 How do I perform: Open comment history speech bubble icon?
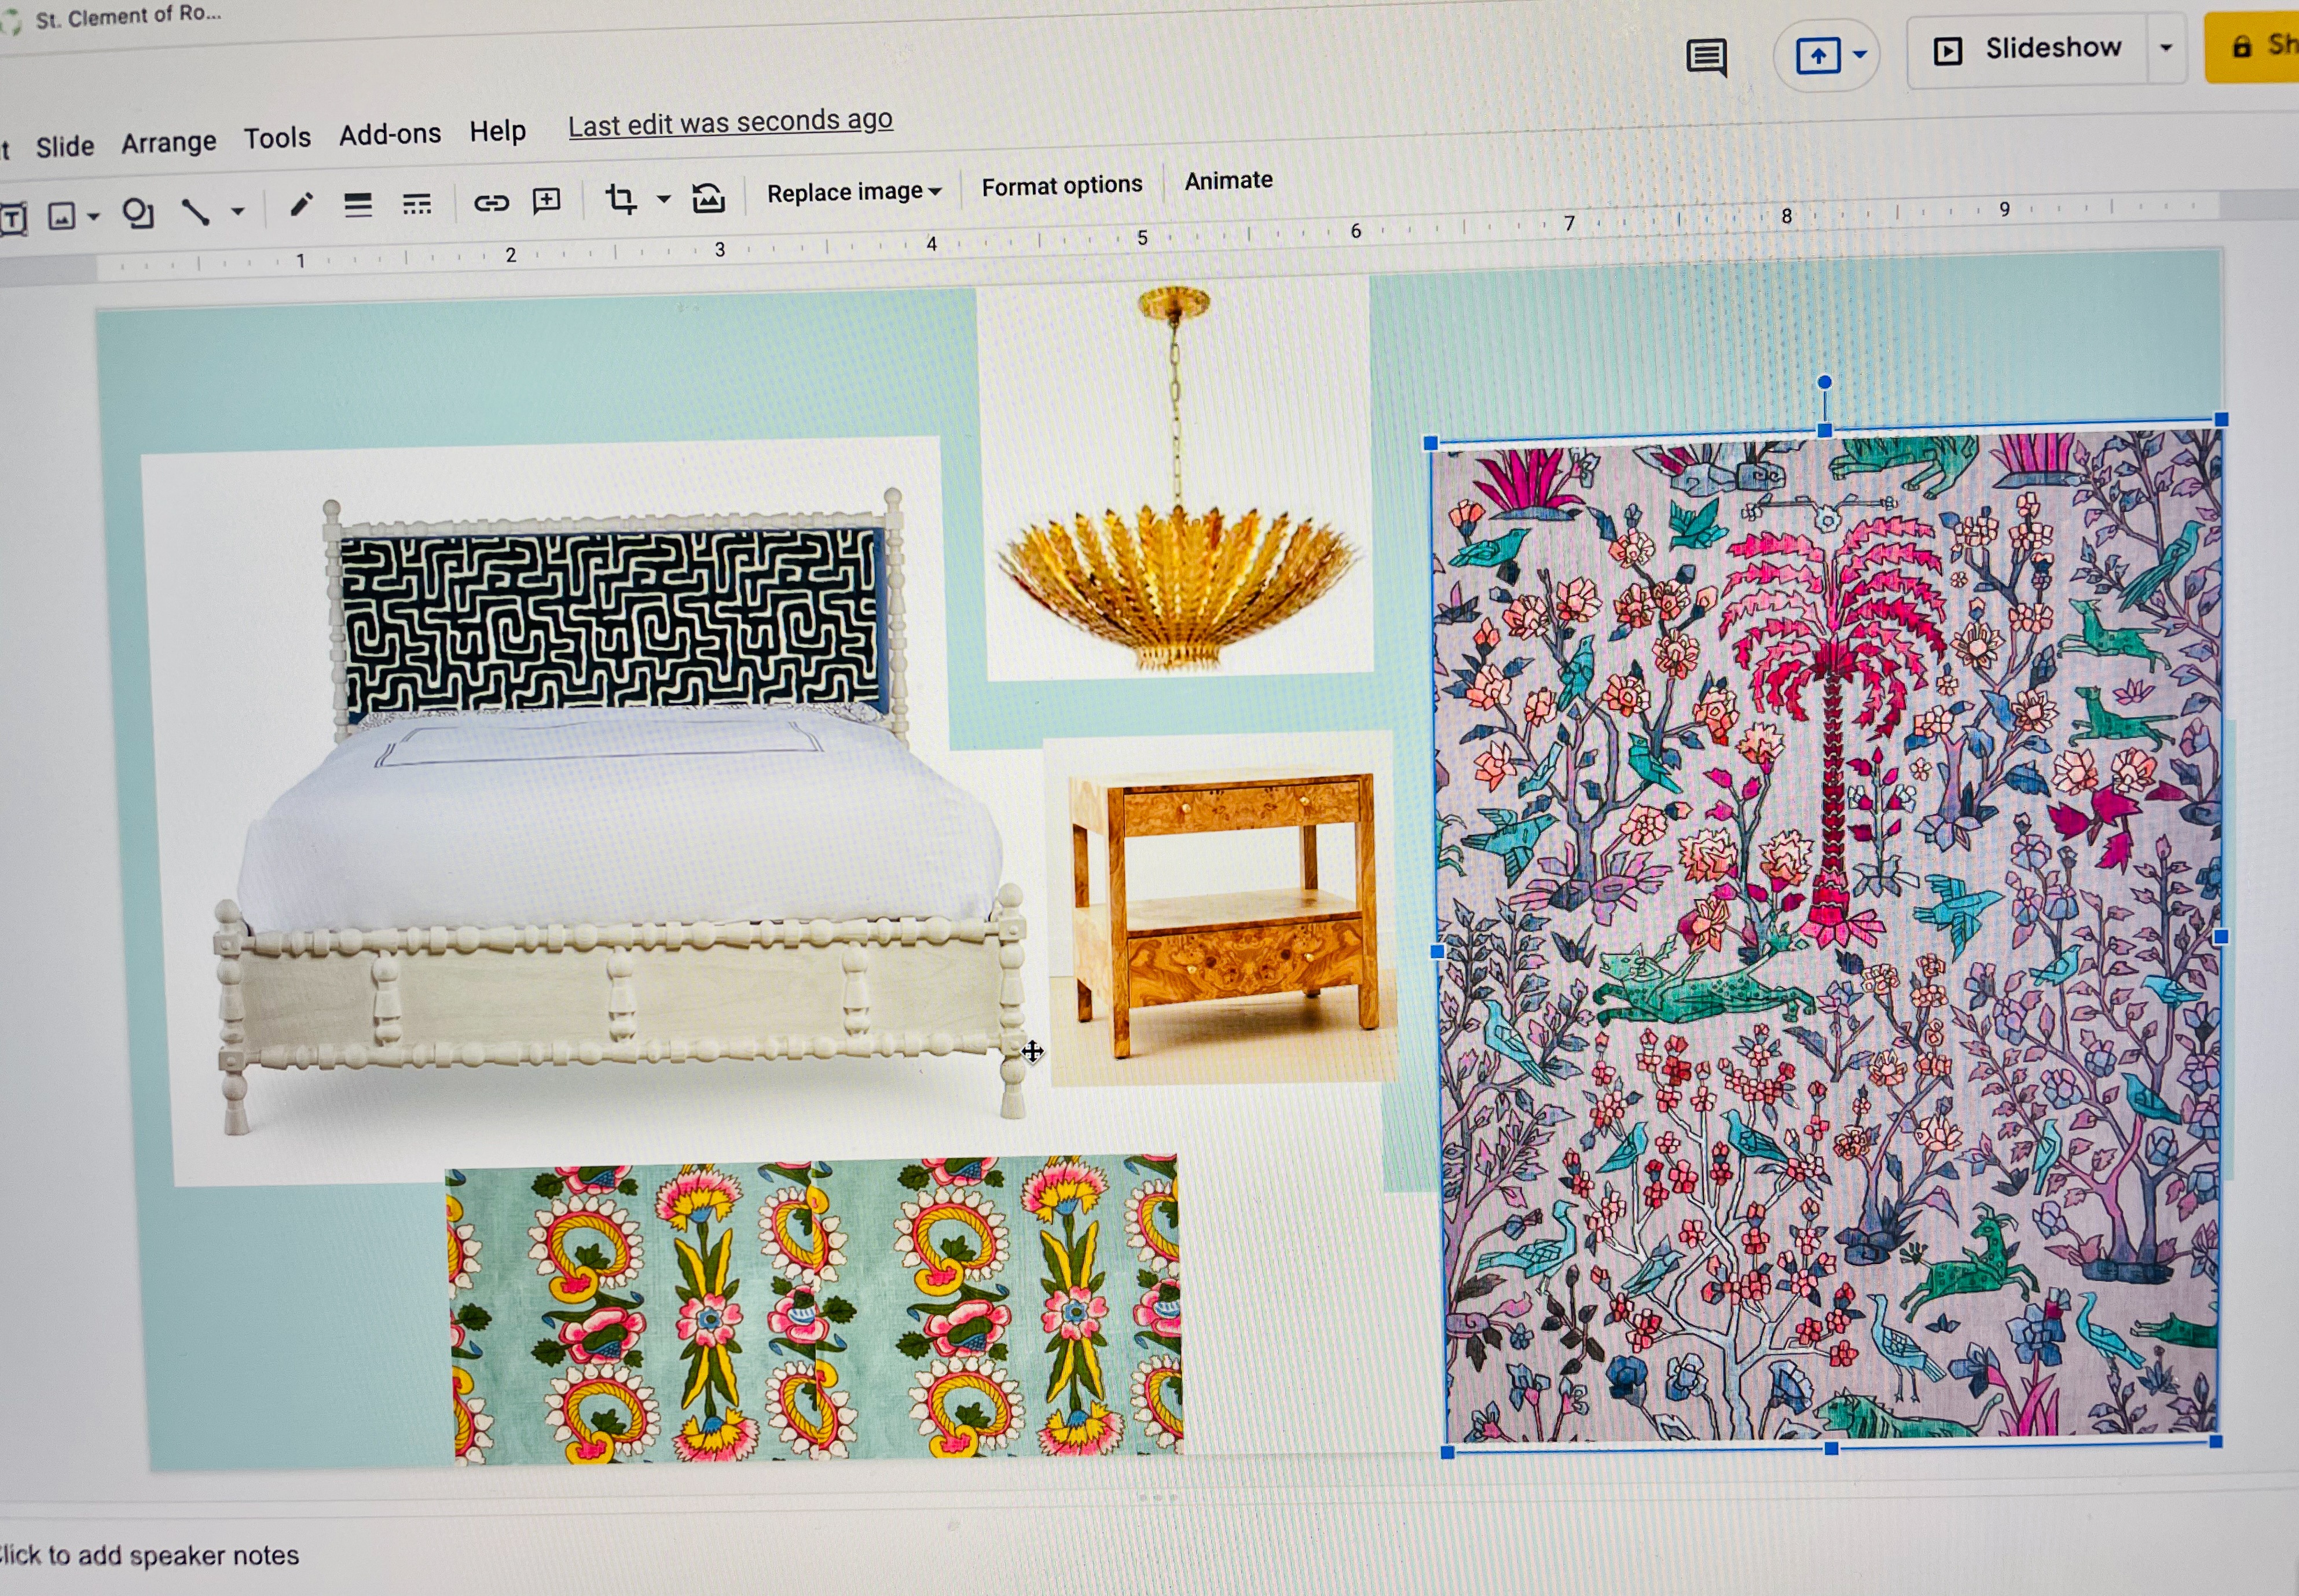[1707, 58]
